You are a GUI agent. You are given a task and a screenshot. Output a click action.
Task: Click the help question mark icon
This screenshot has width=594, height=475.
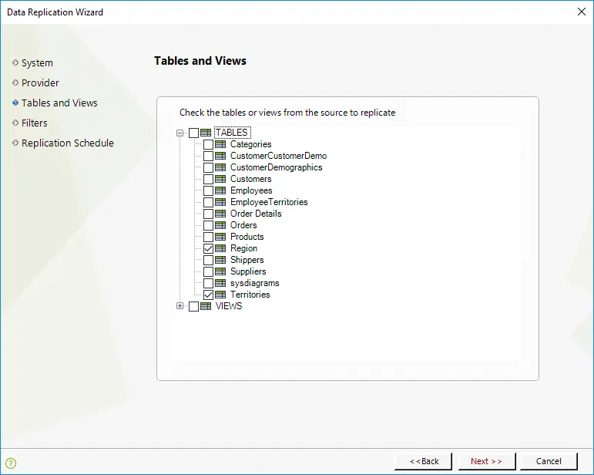11,463
